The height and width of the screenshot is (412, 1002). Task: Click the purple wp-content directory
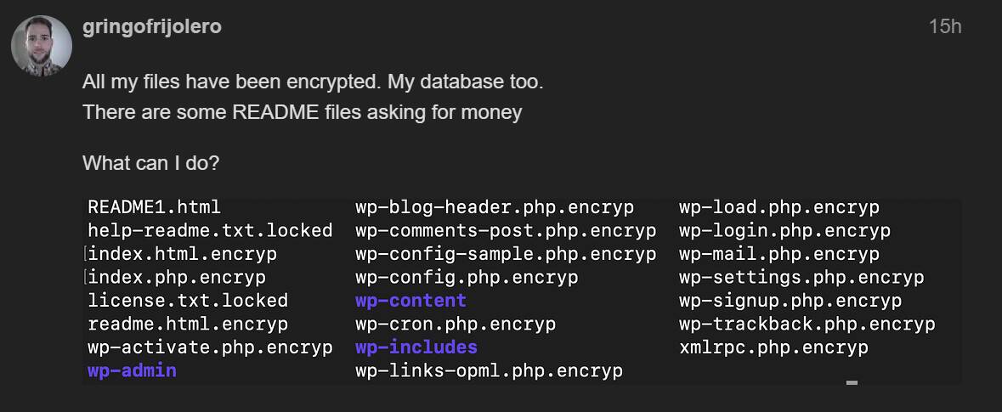(x=410, y=300)
